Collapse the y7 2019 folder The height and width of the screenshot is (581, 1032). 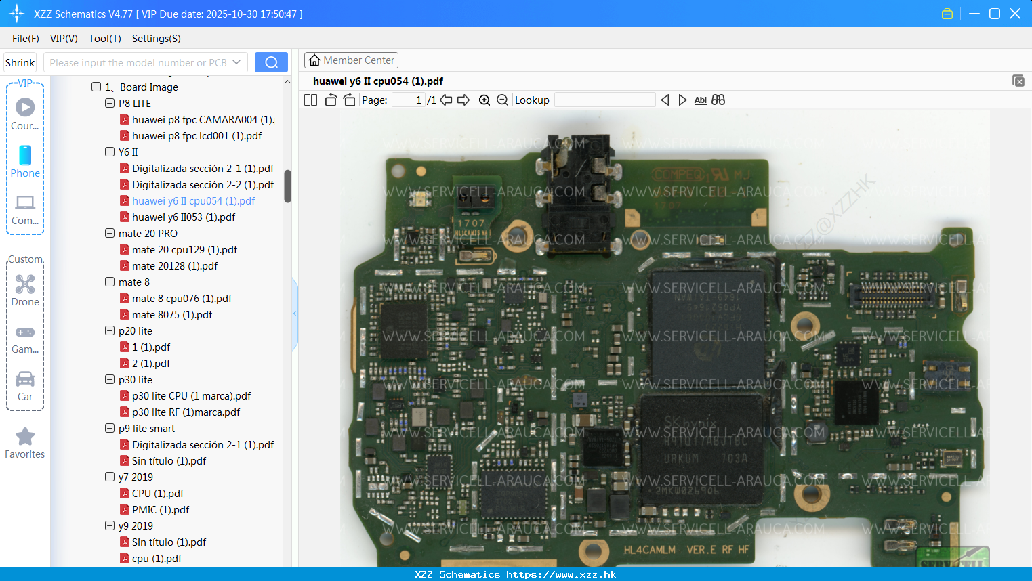[x=110, y=477]
